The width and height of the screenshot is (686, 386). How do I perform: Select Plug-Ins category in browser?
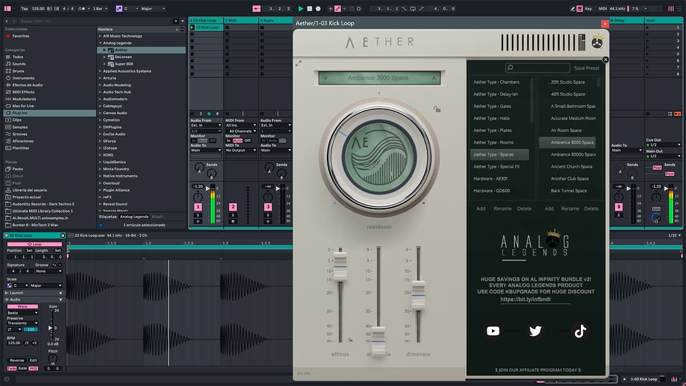(20, 113)
